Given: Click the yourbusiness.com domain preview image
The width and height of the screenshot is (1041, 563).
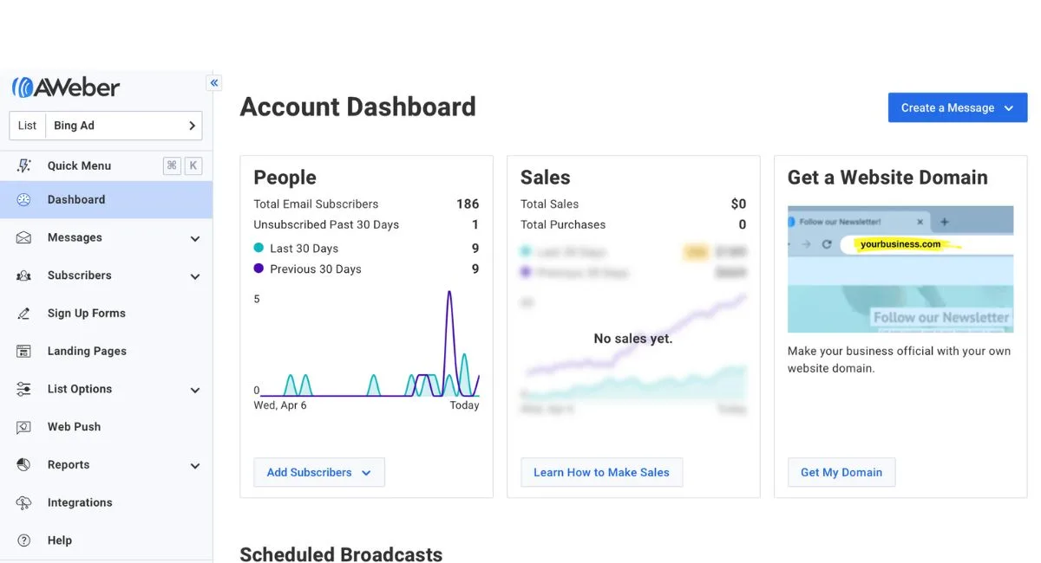Looking at the screenshot, I should (900, 269).
